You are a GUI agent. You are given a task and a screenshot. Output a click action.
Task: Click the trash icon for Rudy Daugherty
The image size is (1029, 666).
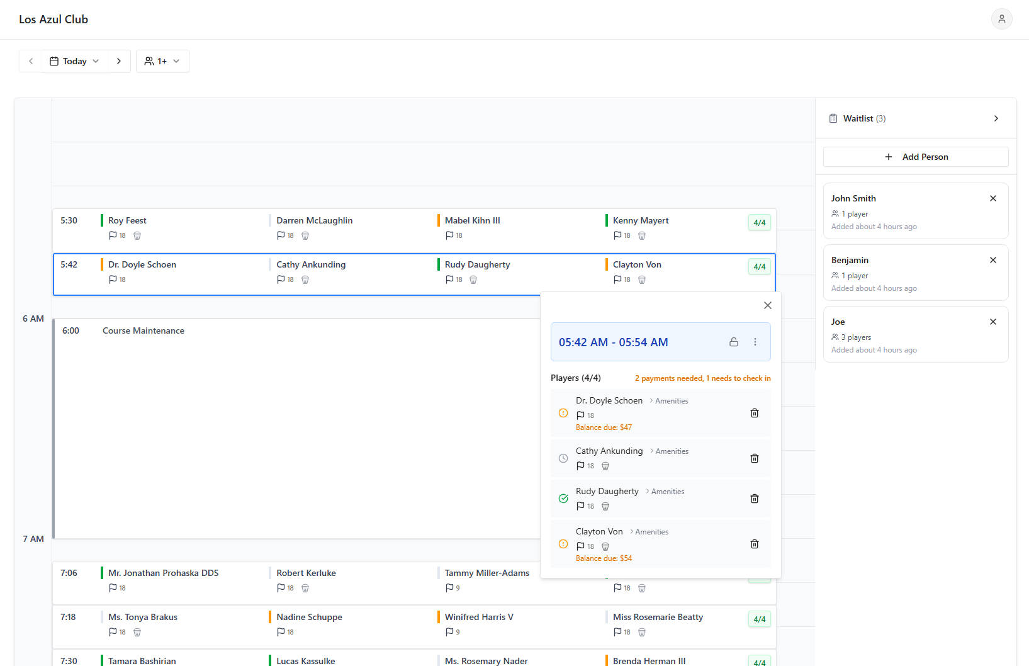click(754, 499)
